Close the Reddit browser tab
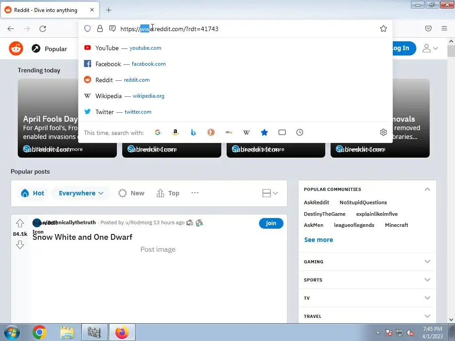 point(92,10)
